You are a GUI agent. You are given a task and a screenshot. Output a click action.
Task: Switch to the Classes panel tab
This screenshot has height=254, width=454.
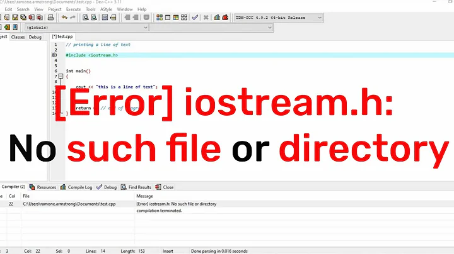[x=18, y=37]
